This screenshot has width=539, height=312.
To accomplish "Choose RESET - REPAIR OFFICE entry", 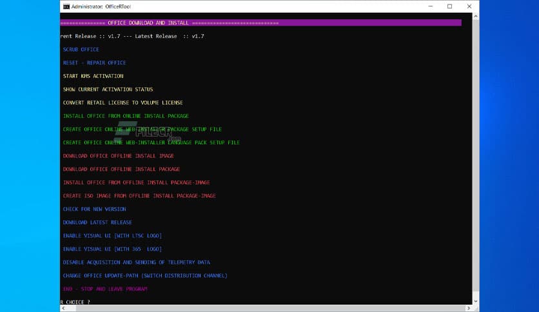I will (94, 63).
